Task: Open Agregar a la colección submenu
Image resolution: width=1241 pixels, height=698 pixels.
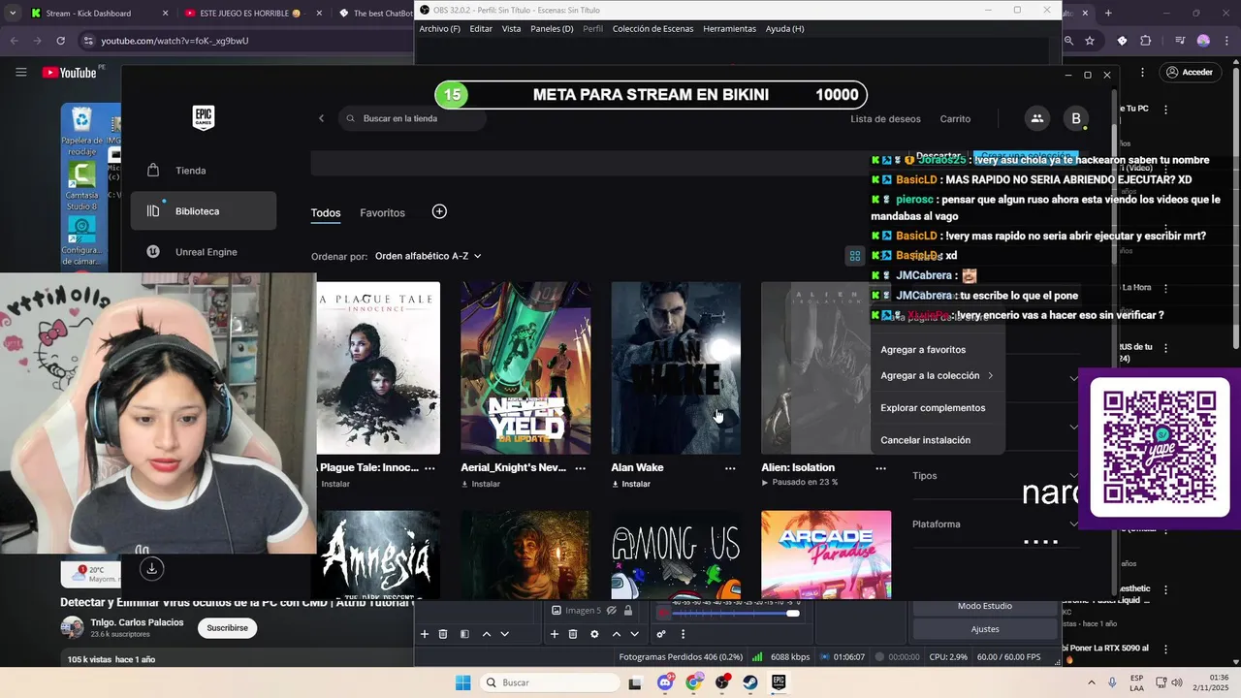Action: [x=937, y=375]
